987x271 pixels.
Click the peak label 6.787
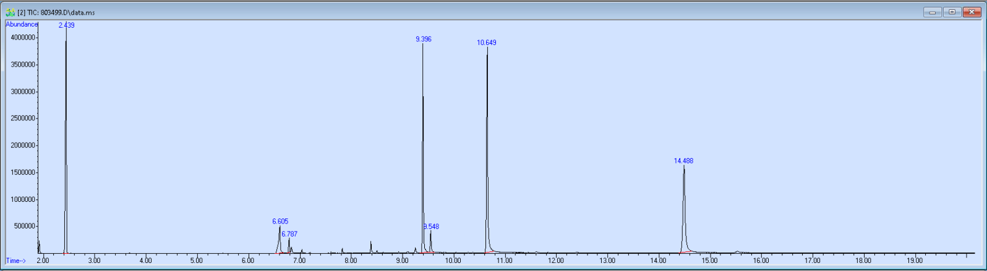pyautogui.click(x=289, y=234)
